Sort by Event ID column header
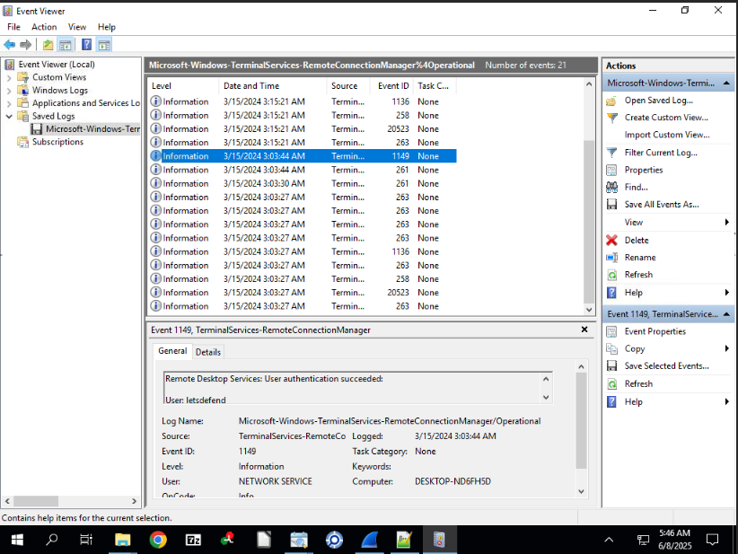The image size is (738, 554). pos(393,86)
